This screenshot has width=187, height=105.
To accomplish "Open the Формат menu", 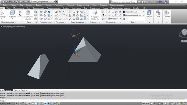I will tap(39, 5).
